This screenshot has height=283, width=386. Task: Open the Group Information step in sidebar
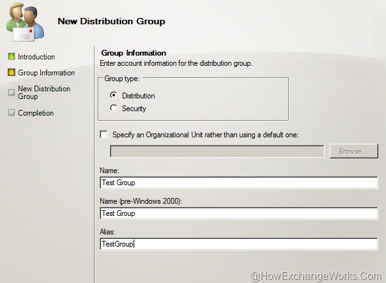[46, 73]
